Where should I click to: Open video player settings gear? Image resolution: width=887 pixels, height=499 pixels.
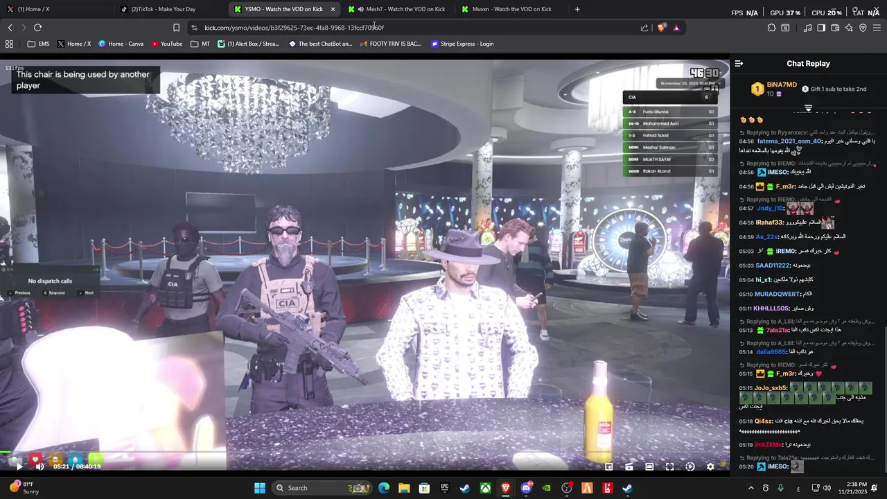(x=710, y=466)
